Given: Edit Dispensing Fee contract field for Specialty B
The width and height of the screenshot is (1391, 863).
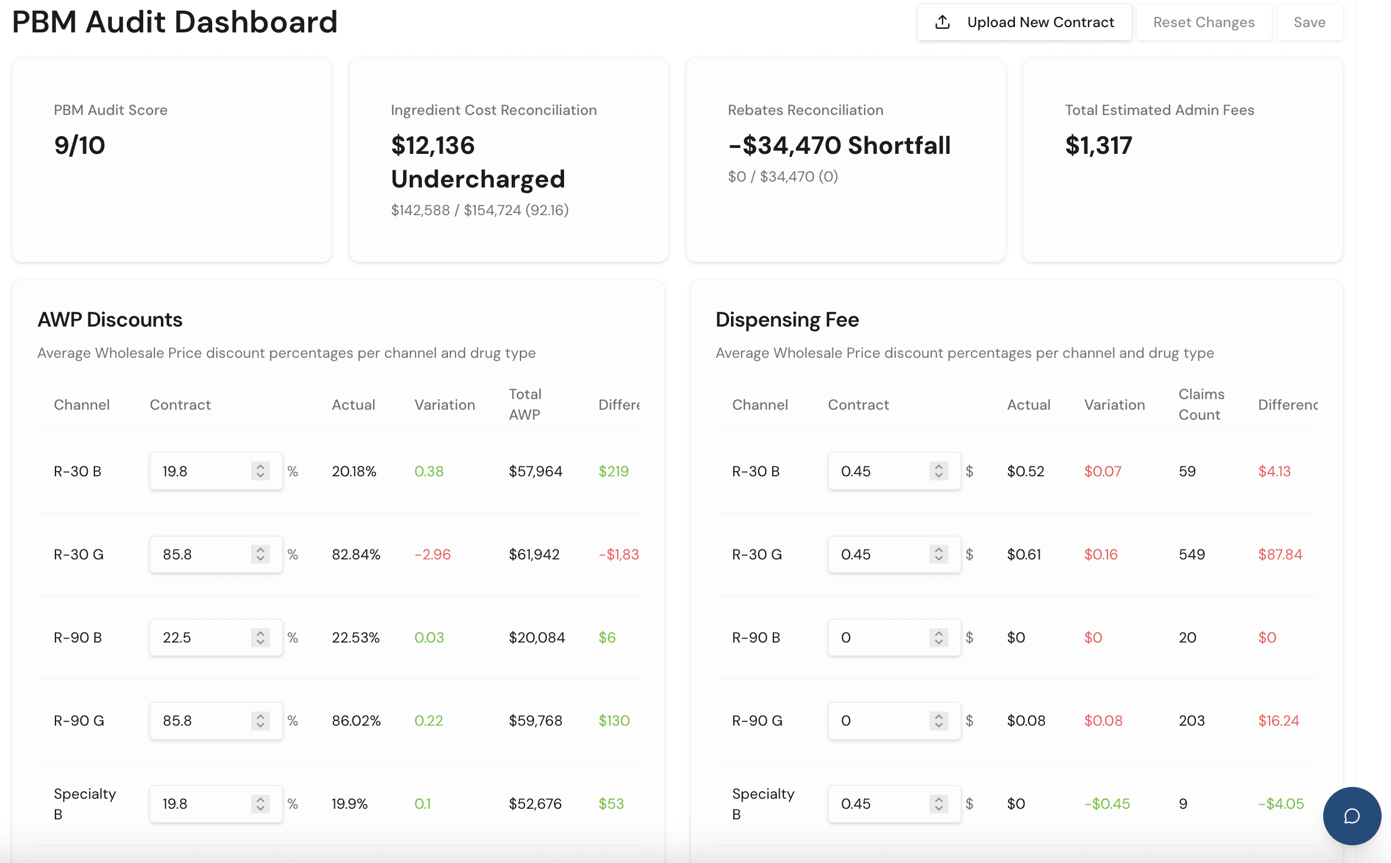Looking at the screenshot, I should coord(894,803).
